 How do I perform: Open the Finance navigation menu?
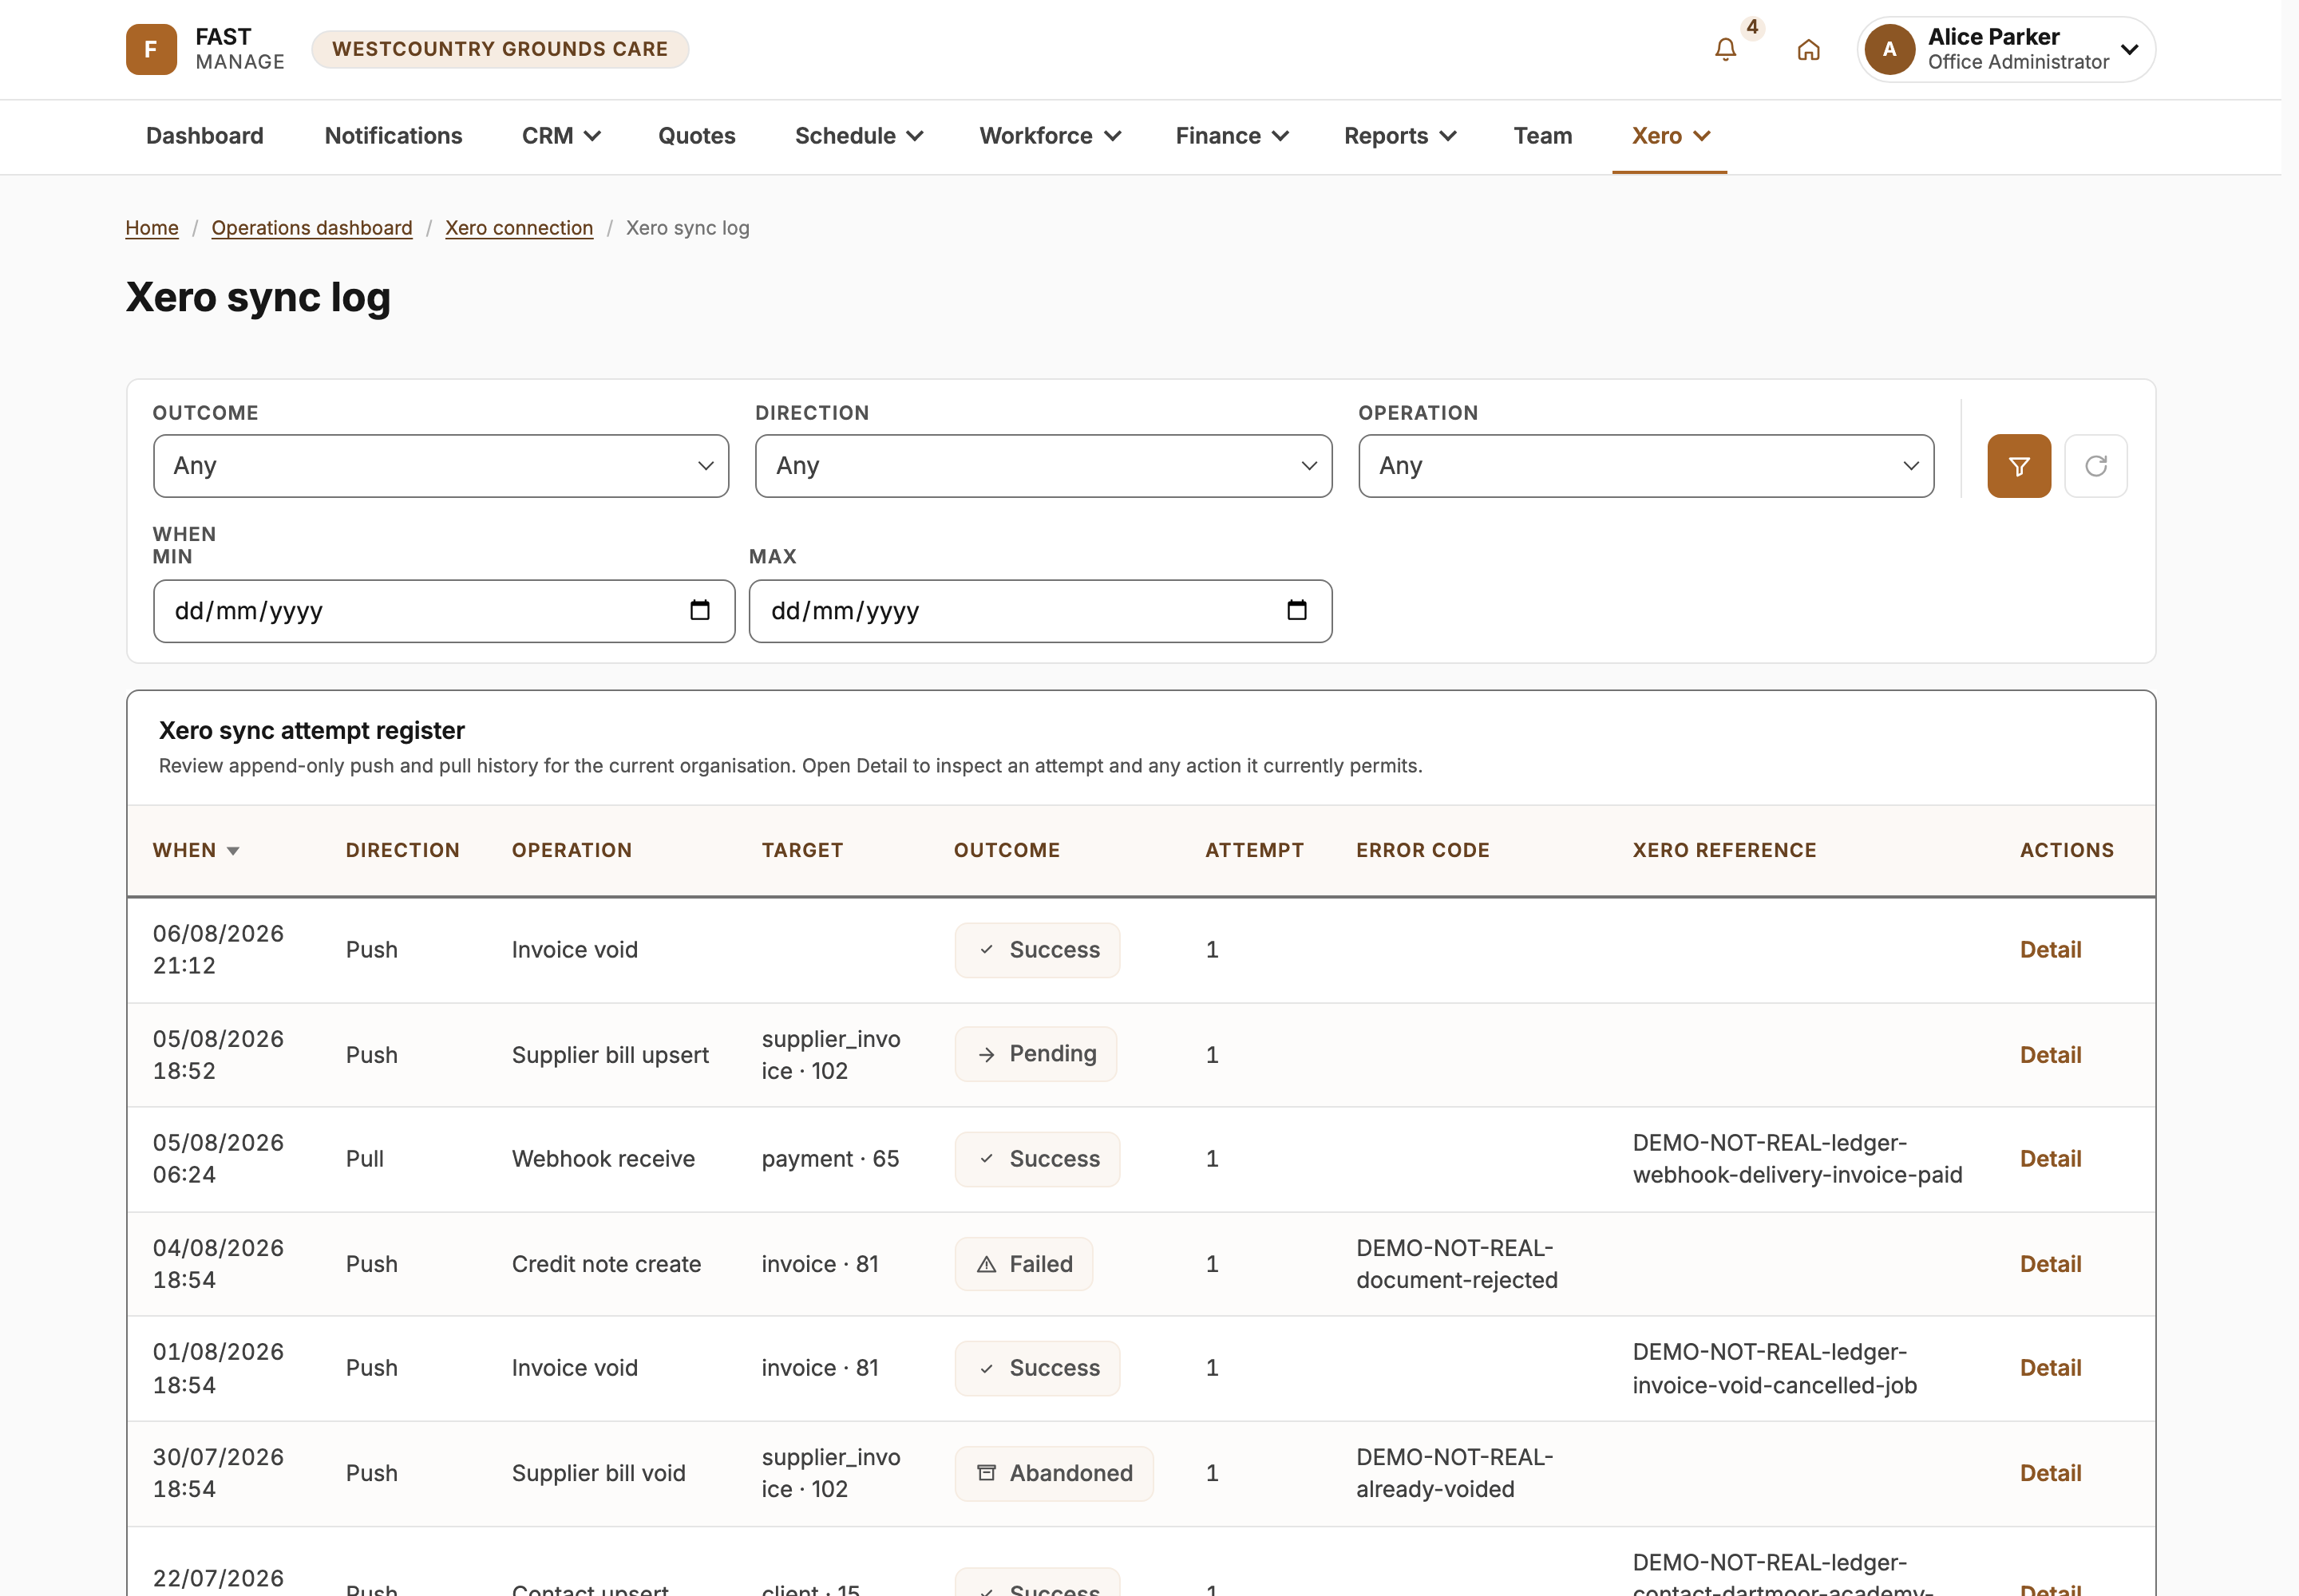1232,136
